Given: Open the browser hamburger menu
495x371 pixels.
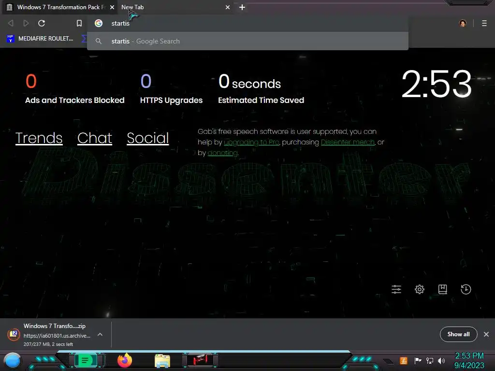Looking at the screenshot, I should coord(484,23).
